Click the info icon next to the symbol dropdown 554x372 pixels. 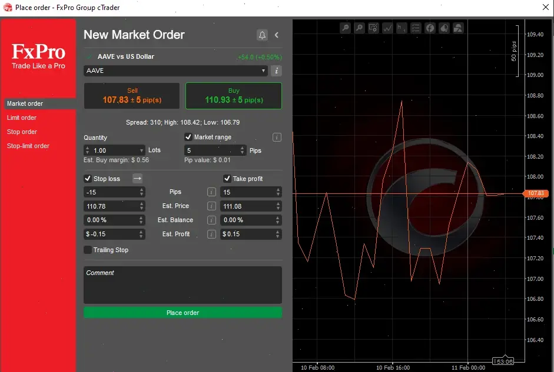pos(276,71)
